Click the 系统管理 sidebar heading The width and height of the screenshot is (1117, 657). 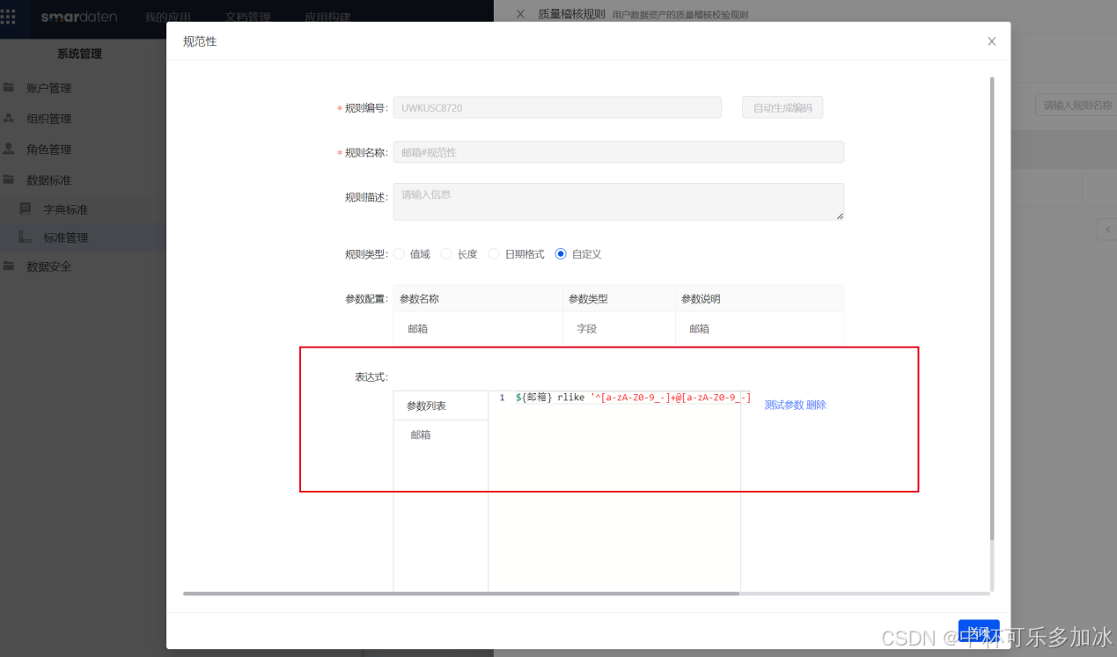point(79,54)
